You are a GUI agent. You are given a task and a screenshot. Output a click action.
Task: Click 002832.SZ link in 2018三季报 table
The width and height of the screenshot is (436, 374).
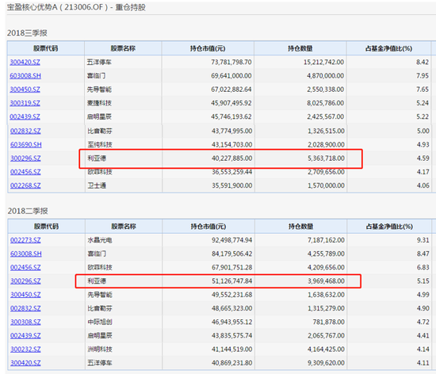[25, 131]
